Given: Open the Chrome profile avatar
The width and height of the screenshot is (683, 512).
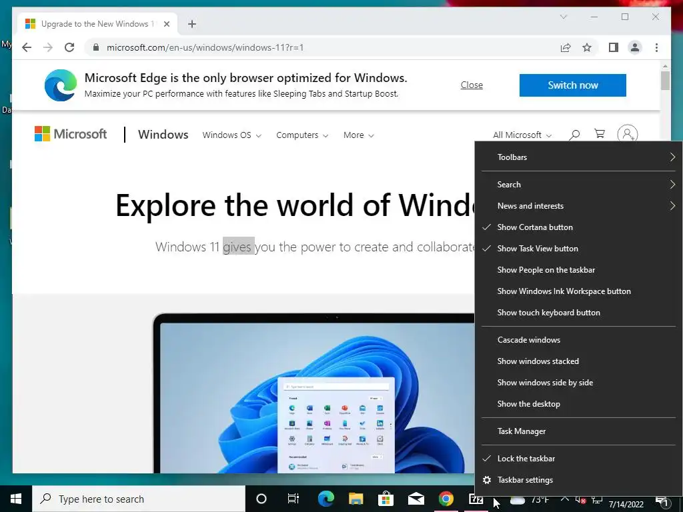Looking at the screenshot, I should [x=635, y=47].
